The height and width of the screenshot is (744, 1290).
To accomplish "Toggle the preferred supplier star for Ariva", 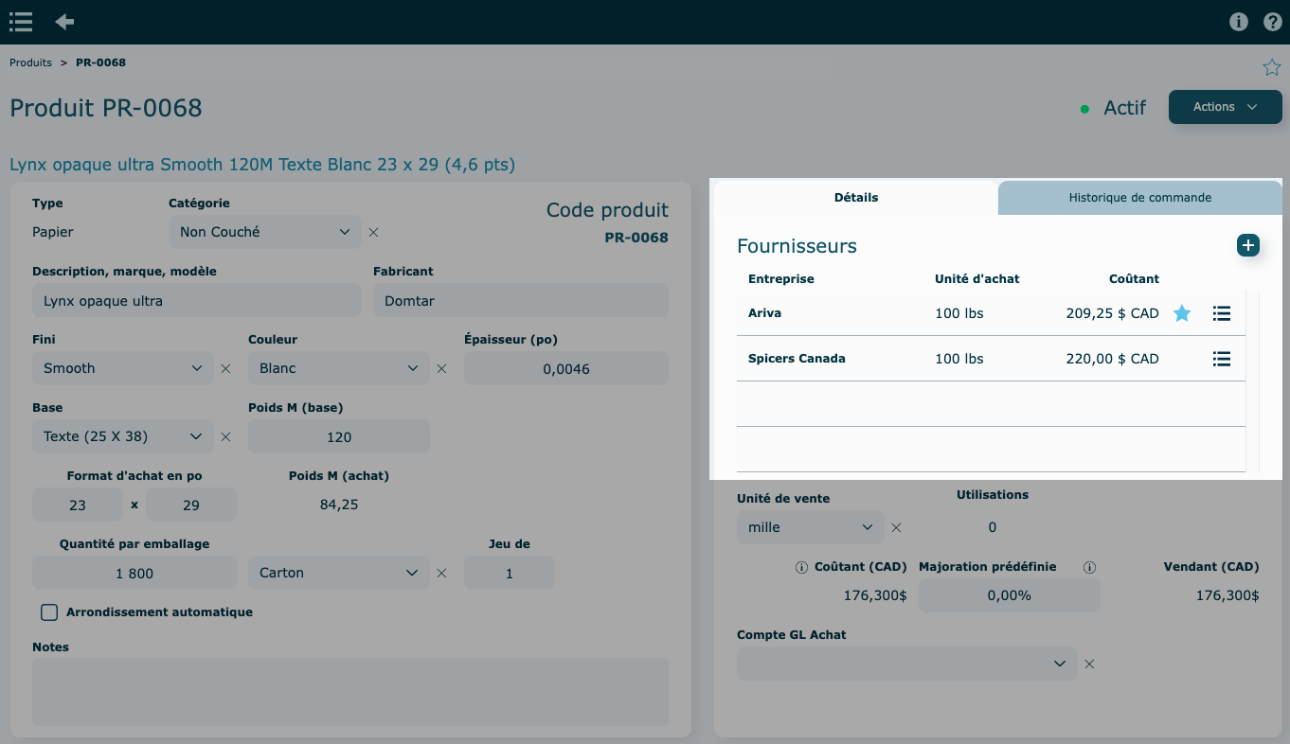I will pos(1181,313).
